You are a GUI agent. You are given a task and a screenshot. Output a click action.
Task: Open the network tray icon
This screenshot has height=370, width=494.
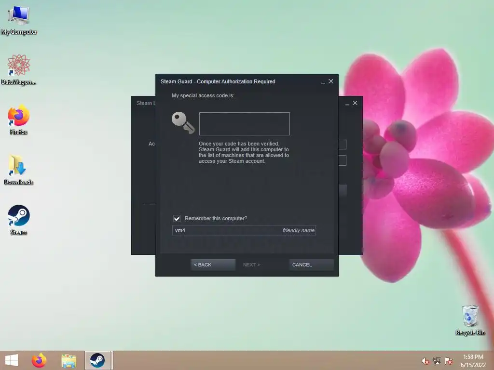[437, 361]
